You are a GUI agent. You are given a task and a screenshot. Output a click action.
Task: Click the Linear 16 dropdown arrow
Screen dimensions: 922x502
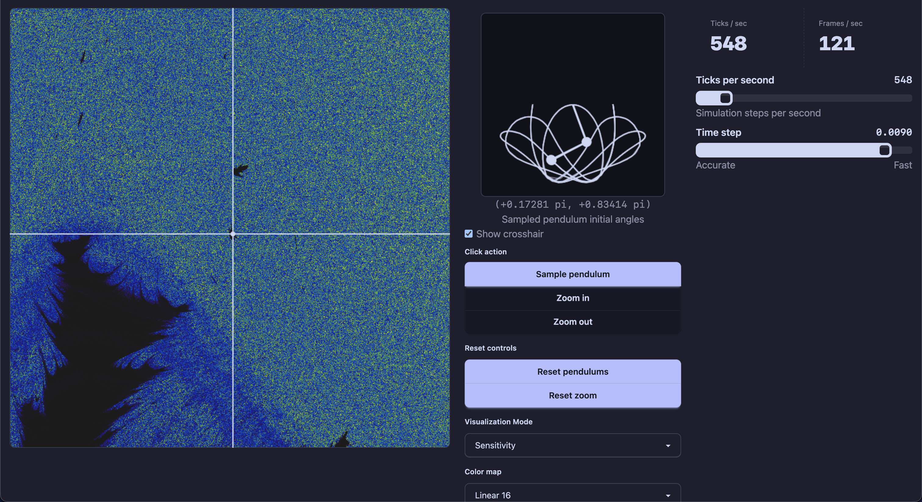[x=667, y=496]
